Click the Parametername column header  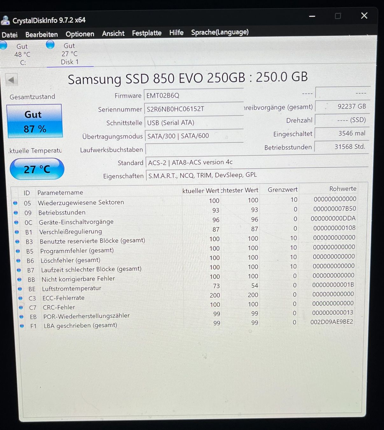click(x=60, y=192)
